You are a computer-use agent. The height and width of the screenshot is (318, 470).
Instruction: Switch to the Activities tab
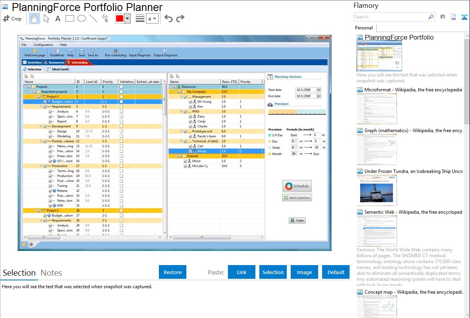point(33,62)
